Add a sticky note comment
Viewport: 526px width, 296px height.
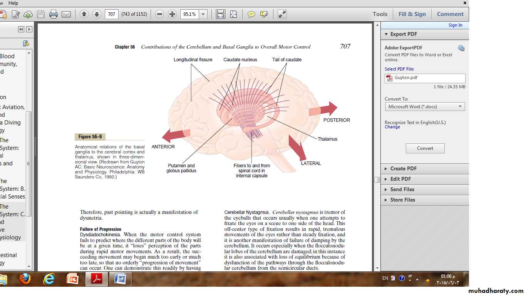tap(251, 14)
